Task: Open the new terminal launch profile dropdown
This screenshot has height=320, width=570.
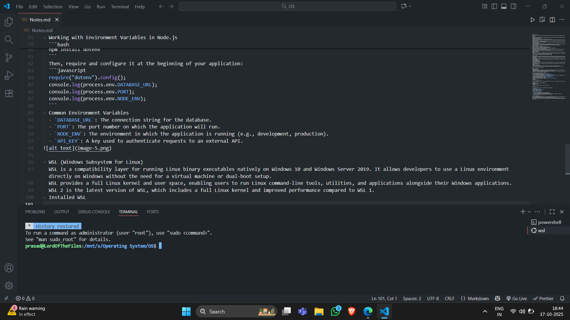Action: coord(529,212)
